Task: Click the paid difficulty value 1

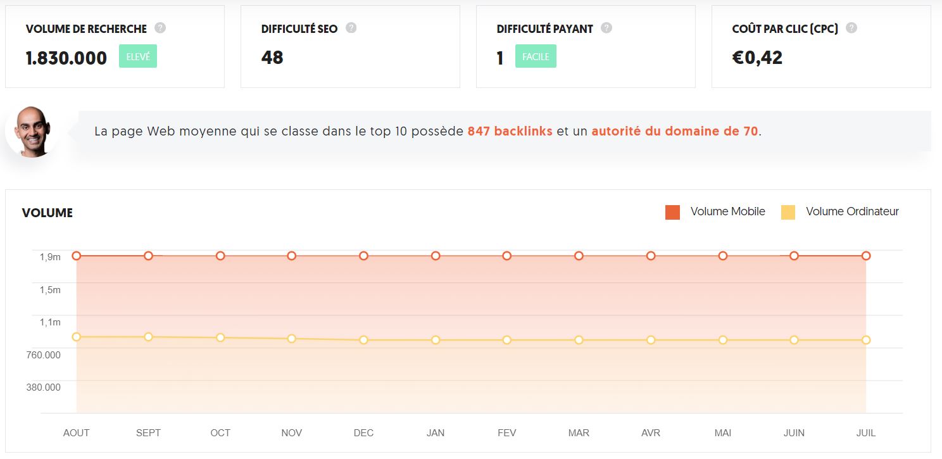Action: coord(500,58)
